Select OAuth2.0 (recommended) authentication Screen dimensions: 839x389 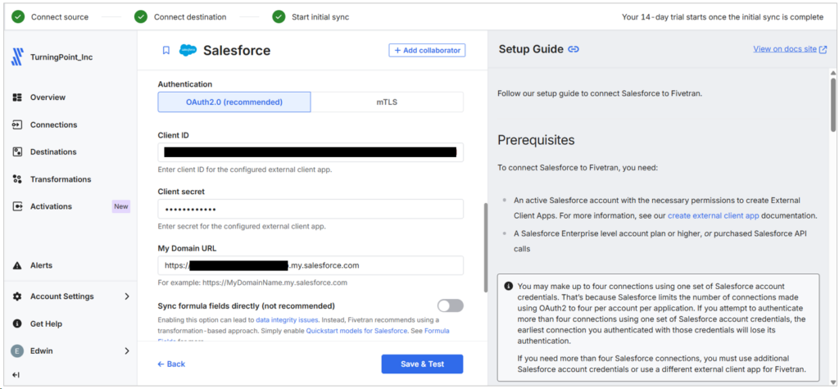(x=234, y=102)
